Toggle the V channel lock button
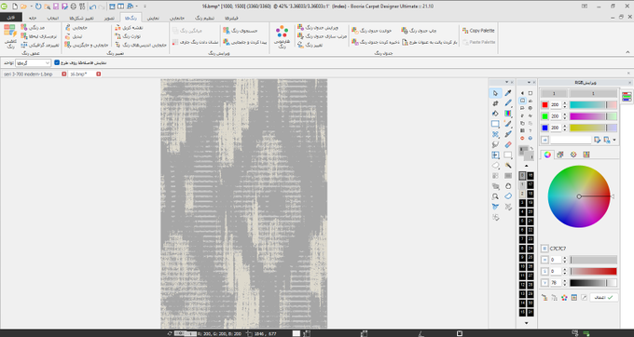Image resolution: width=634 pixels, height=337 pixels. click(544, 283)
